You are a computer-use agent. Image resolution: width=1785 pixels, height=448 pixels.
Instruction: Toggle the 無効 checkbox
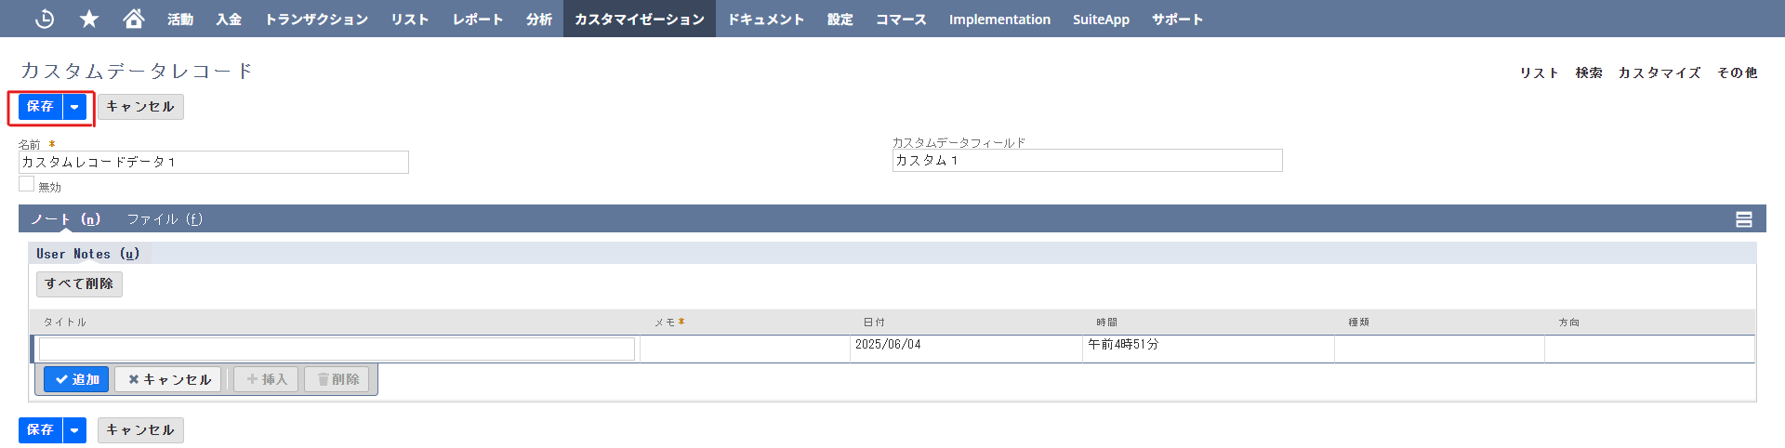point(26,184)
